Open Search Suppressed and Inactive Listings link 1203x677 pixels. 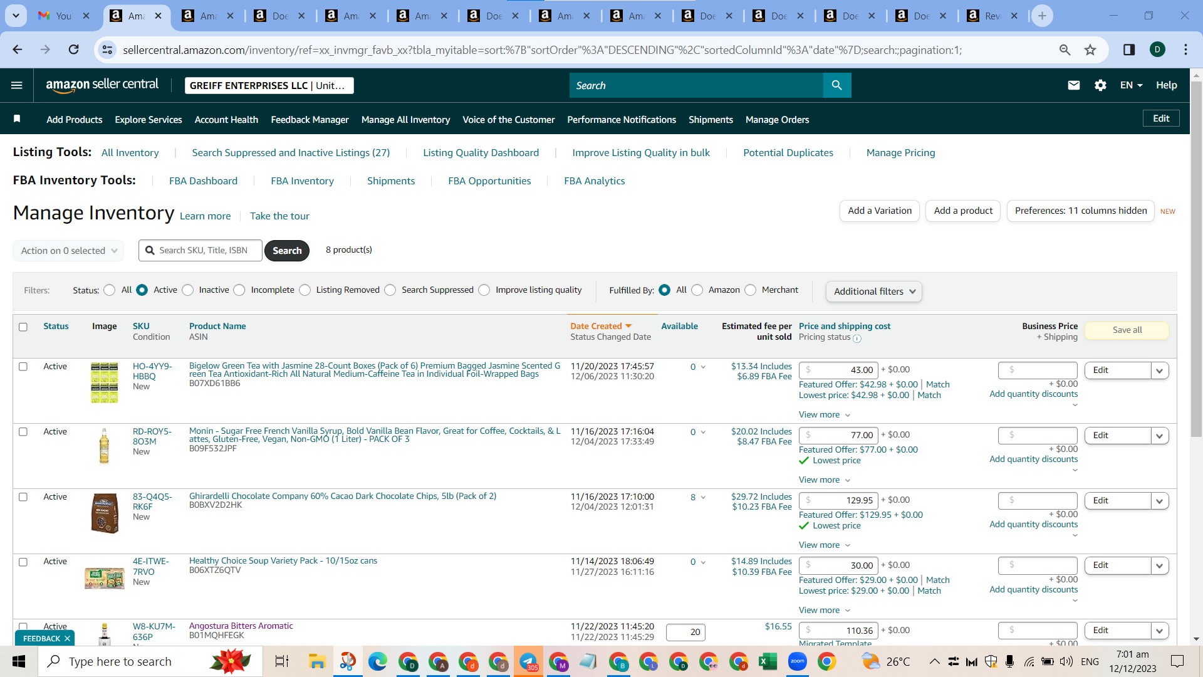click(291, 153)
